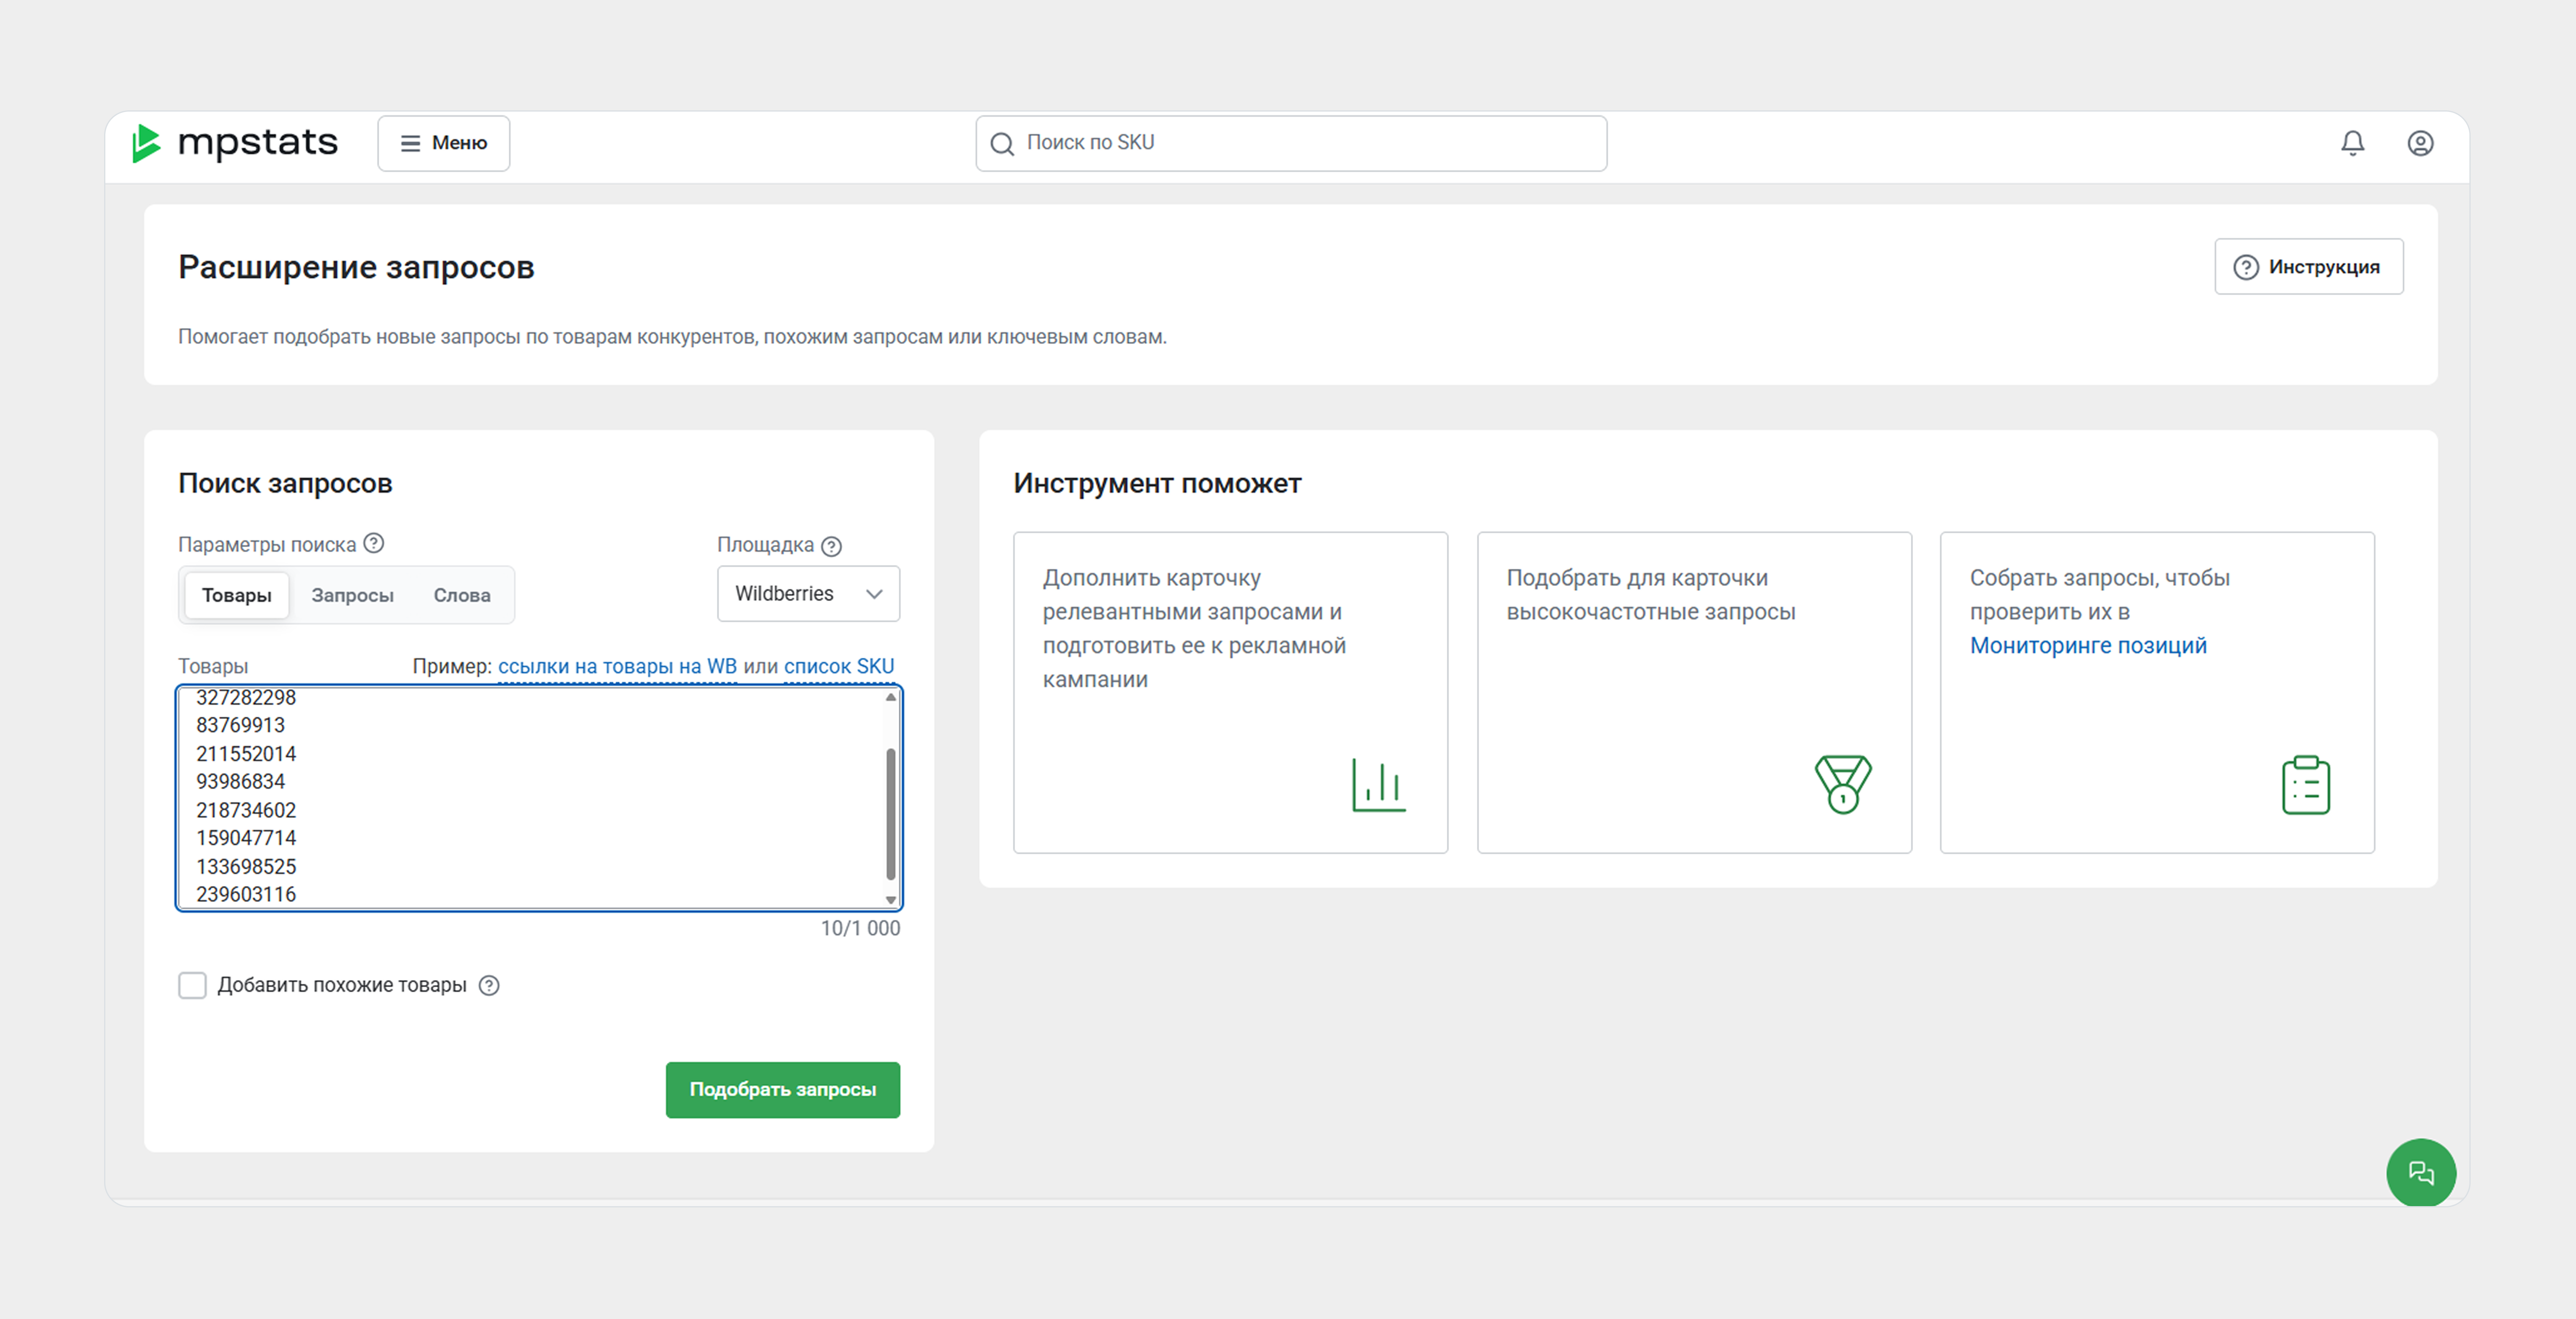Click SKU 327282298 in the textarea

[246, 697]
